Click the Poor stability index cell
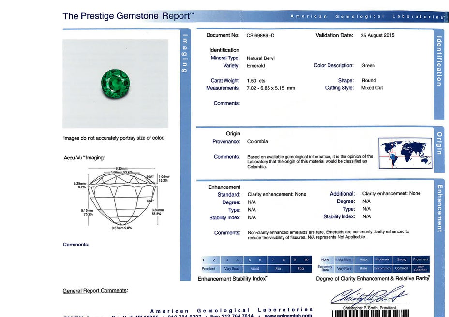The height and width of the screenshot is (317, 449). point(300,269)
